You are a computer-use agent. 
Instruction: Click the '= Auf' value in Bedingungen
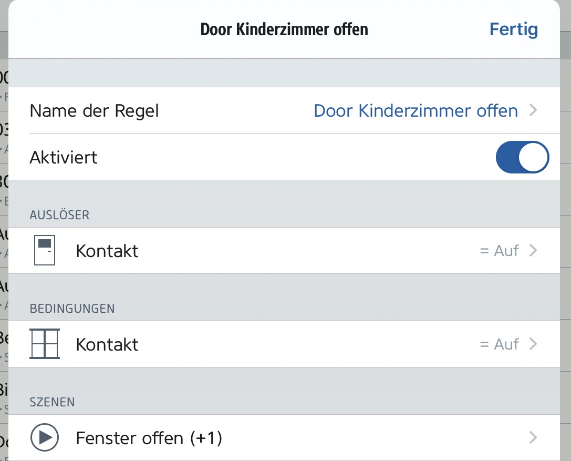tap(499, 344)
